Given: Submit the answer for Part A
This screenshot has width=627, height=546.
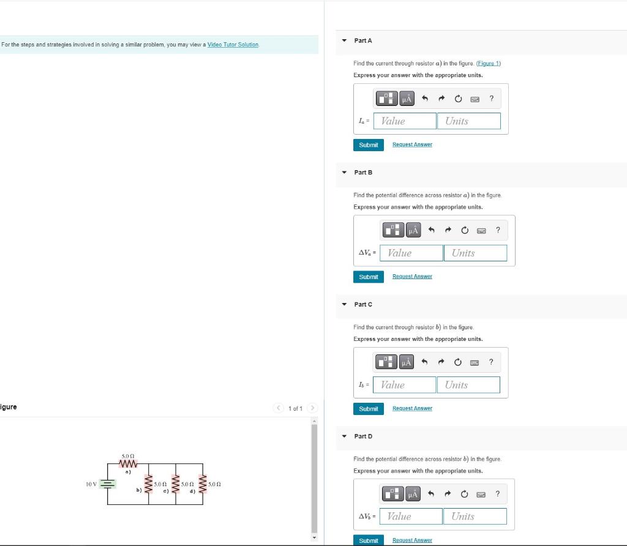Looking at the screenshot, I should tap(368, 144).
